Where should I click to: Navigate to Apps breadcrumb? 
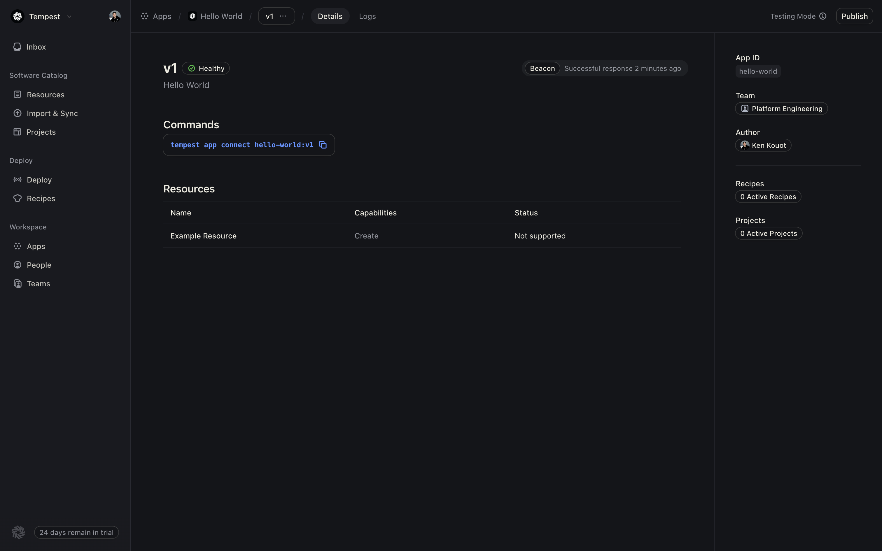click(162, 16)
